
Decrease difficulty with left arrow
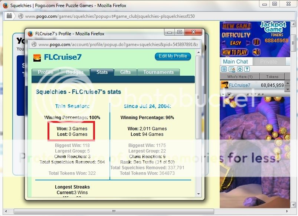point(224,43)
